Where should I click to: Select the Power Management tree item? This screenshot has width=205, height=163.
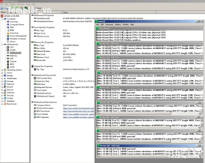click(18, 36)
